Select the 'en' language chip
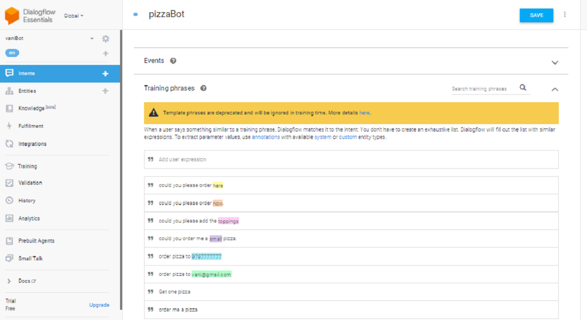 (12, 53)
